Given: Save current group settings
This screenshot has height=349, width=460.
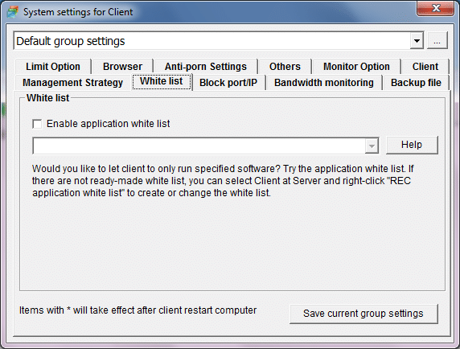Looking at the screenshot, I should point(363,314).
